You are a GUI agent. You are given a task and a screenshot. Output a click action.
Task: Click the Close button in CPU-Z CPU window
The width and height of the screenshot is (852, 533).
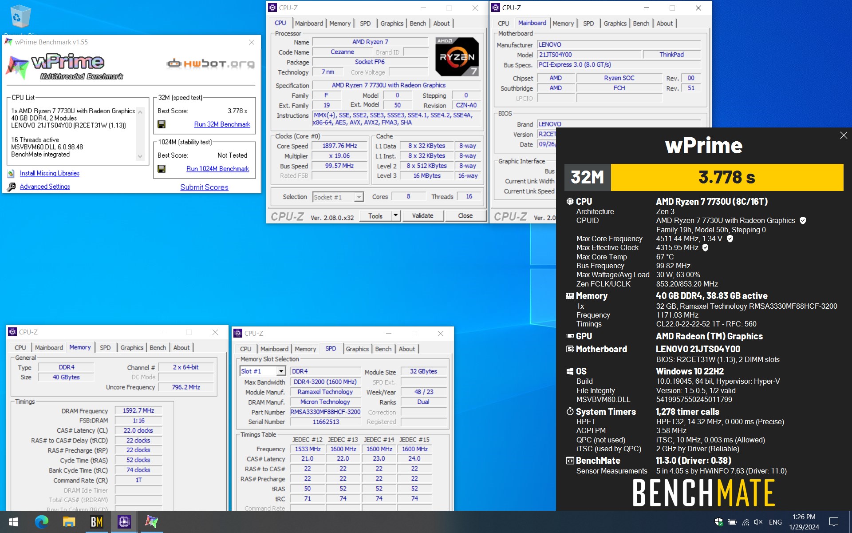(x=465, y=215)
